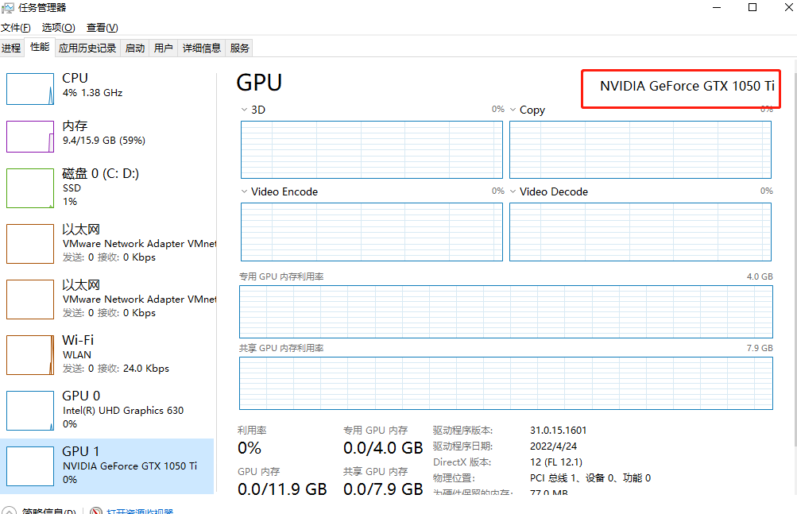Image resolution: width=797 pixels, height=514 pixels.
Task: Click the GPU 1 mini graph thumbnail
Action: (x=30, y=466)
